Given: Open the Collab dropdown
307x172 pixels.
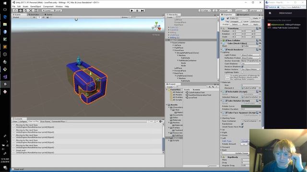Looking at the screenshot, I should coord(205,11).
